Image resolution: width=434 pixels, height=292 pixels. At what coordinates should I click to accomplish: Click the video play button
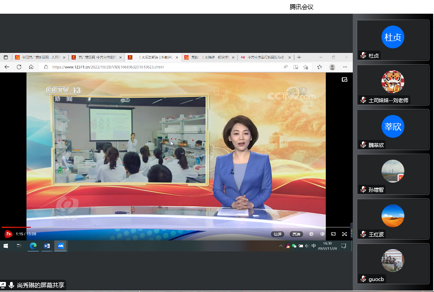pos(8,234)
